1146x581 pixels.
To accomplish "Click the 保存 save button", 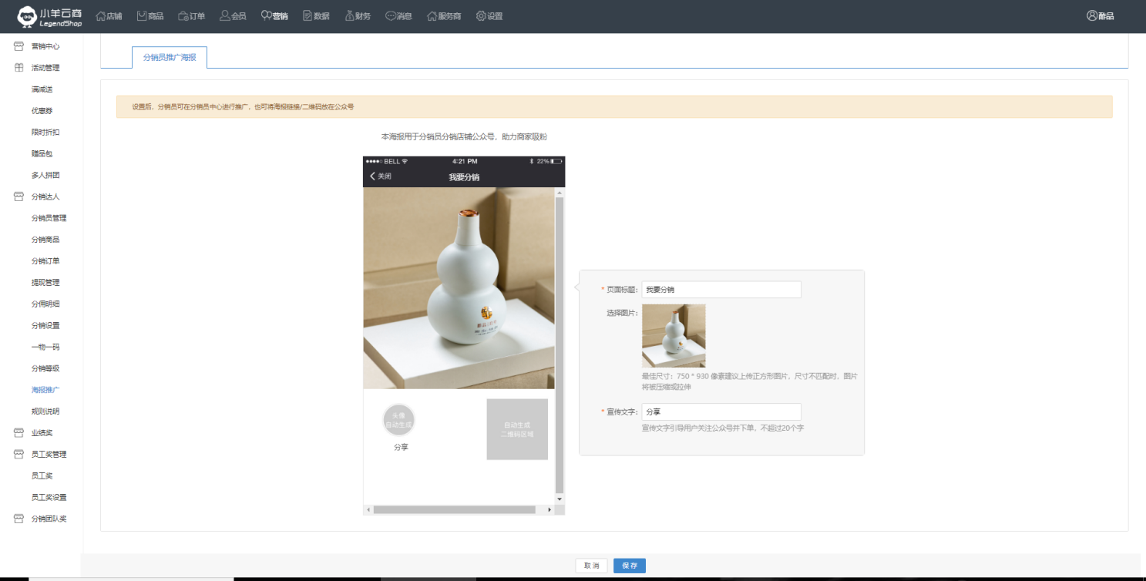I will [x=629, y=566].
